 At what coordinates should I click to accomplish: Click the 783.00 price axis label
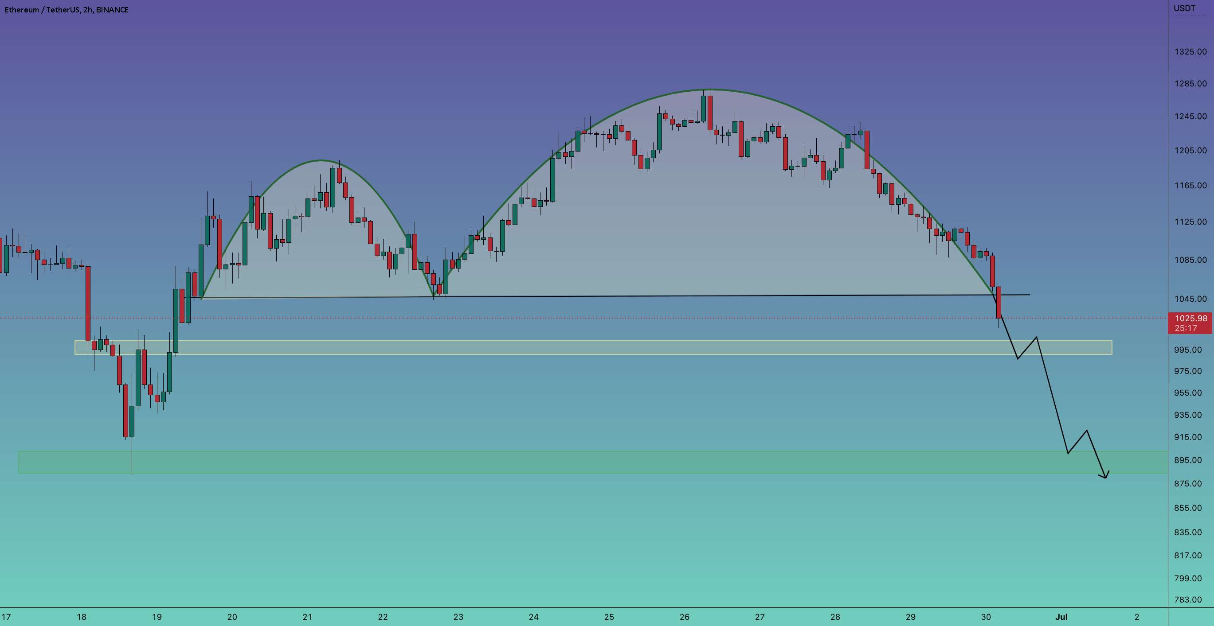(1188, 599)
